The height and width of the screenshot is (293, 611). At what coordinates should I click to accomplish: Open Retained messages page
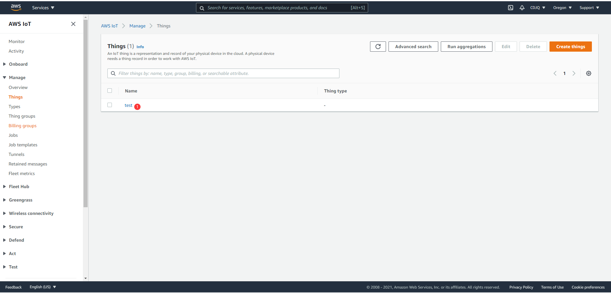28,164
